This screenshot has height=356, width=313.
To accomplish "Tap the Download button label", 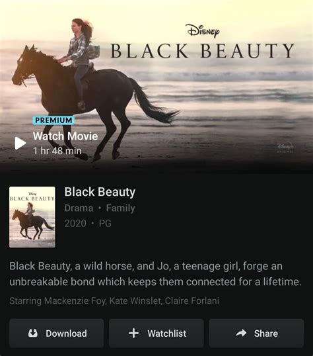I will tap(66, 334).
